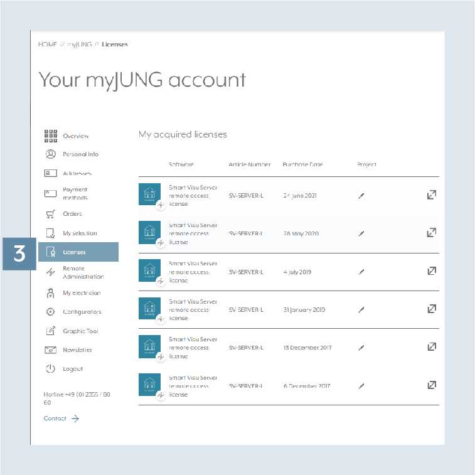The width and height of the screenshot is (475, 475).
Task: Click Licenses in the breadcrumb
Action: 115,45
